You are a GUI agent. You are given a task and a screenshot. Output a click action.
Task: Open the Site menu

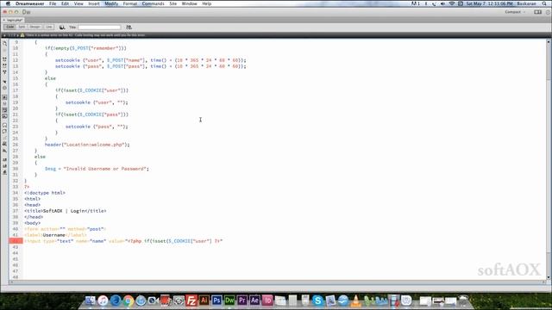click(x=172, y=3)
